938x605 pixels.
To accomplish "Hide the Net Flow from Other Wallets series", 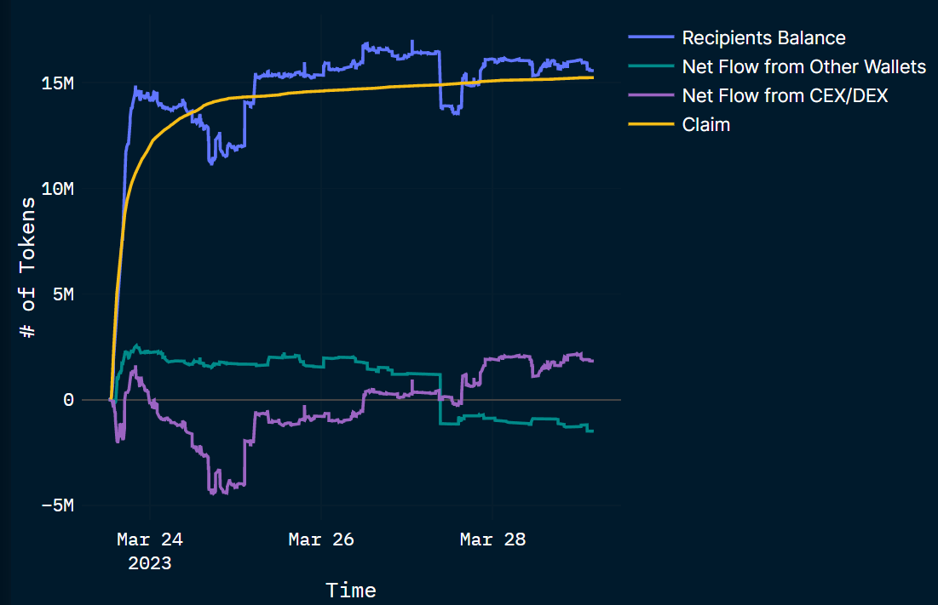I will point(803,67).
